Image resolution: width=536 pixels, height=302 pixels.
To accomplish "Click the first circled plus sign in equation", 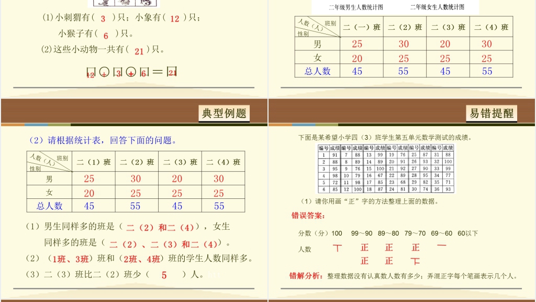I will [x=104, y=73].
